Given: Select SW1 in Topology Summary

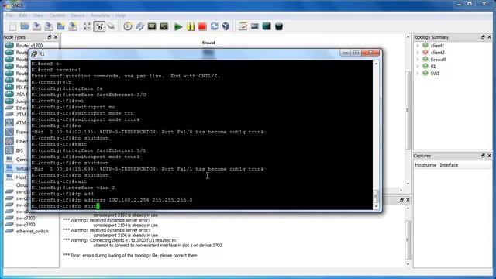Looking at the screenshot, I should point(435,74).
